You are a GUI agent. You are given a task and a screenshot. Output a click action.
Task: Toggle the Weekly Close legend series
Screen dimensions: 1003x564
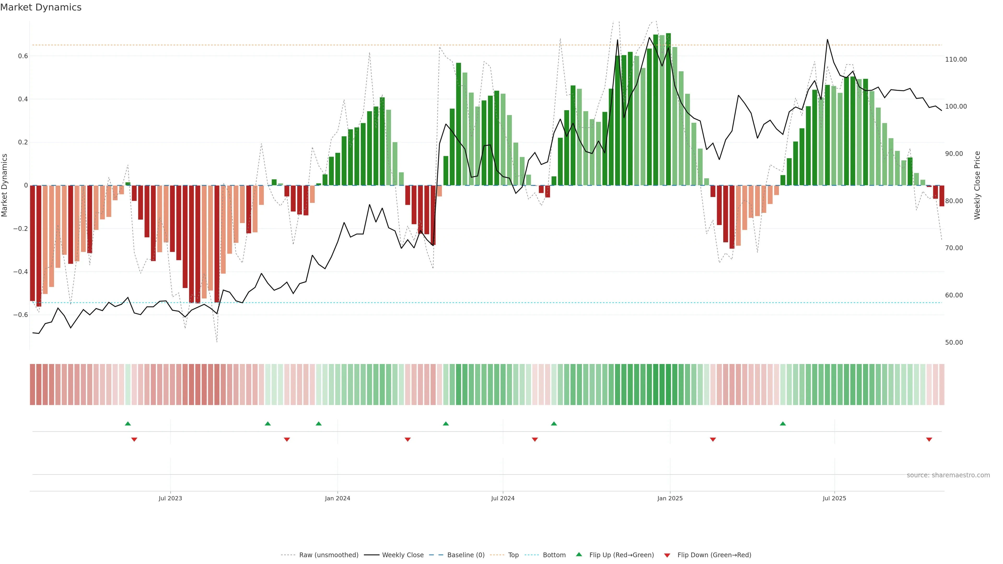[x=403, y=555]
